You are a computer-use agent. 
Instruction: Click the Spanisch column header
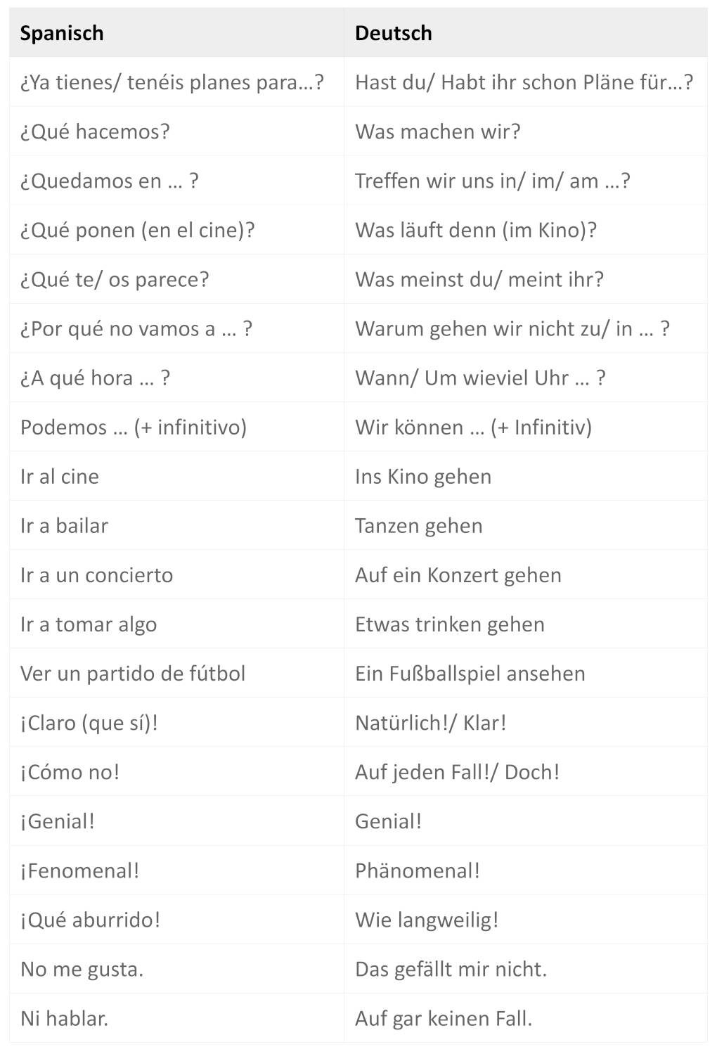click(x=176, y=32)
